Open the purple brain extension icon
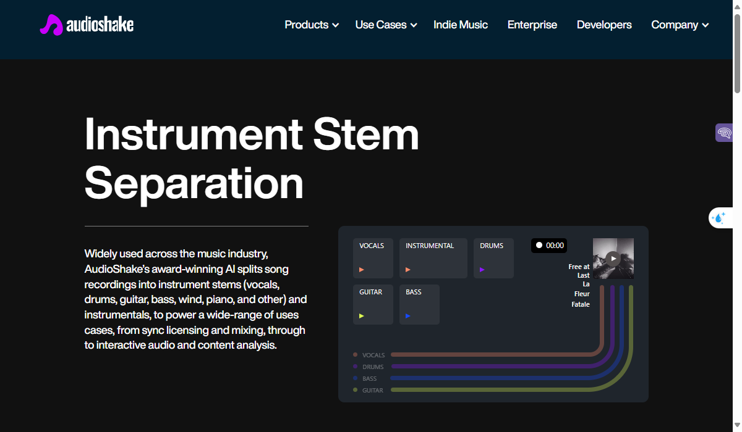 pyautogui.click(x=724, y=133)
